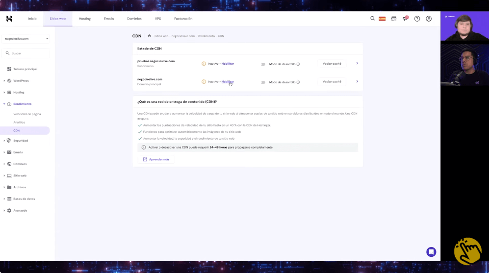Select the Sitios web tab

click(x=58, y=19)
